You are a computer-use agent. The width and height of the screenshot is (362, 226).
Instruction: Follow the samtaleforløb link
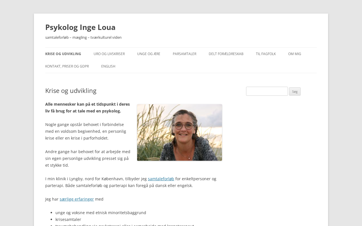pos(161,179)
